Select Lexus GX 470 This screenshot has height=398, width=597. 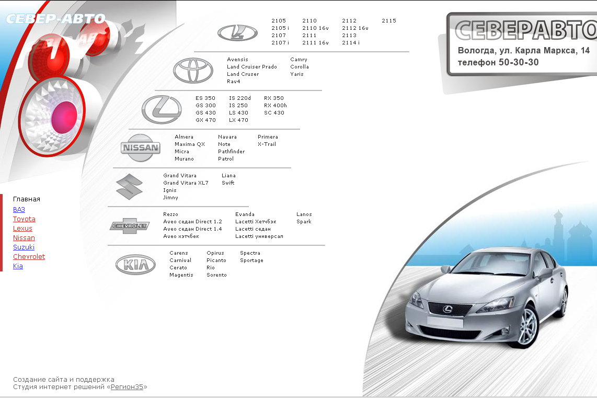205,120
